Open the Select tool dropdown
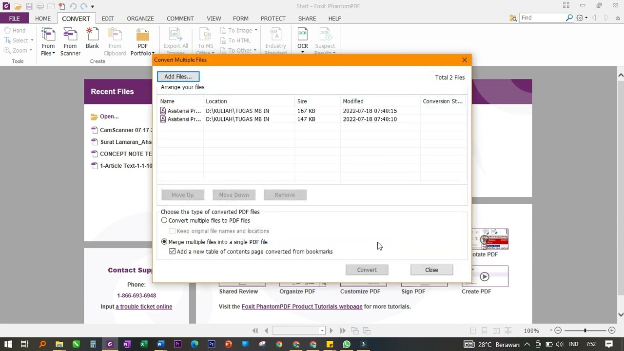Image resolution: width=624 pixels, height=351 pixels. click(32, 40)
